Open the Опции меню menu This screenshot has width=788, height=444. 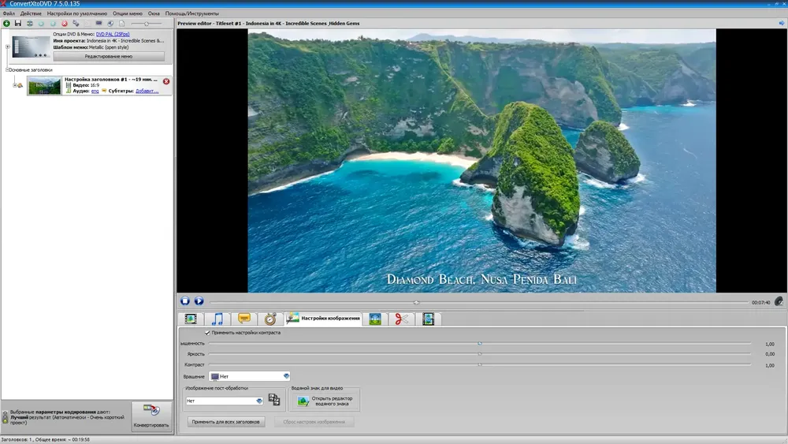(x=127, y=13)
